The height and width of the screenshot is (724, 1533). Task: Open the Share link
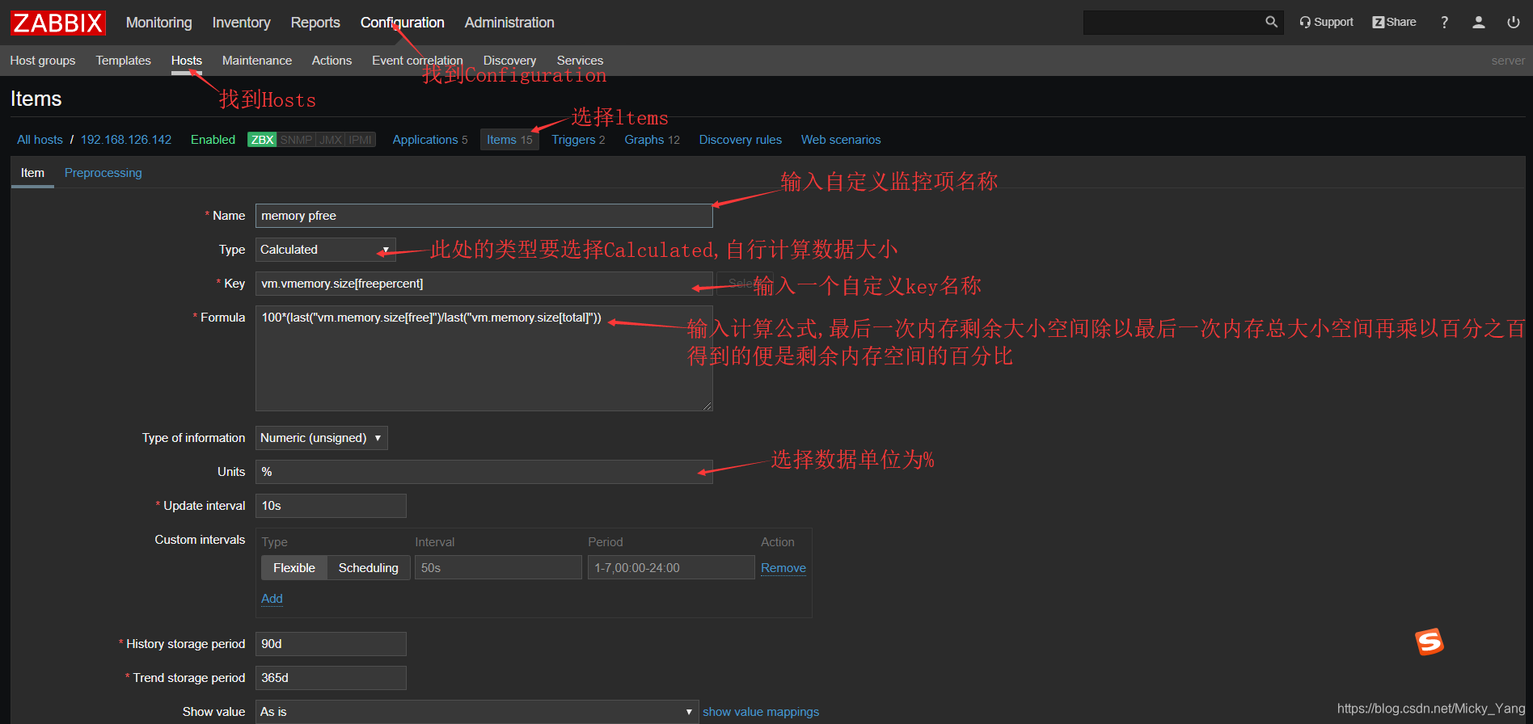(x=1394, y=23)
